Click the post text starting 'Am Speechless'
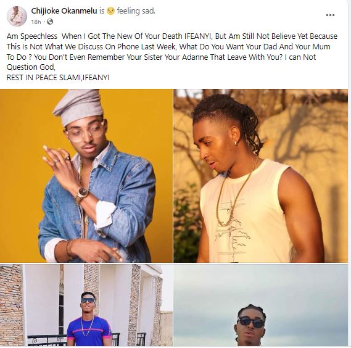The image size is (351, 348). [x=172, y=52]
